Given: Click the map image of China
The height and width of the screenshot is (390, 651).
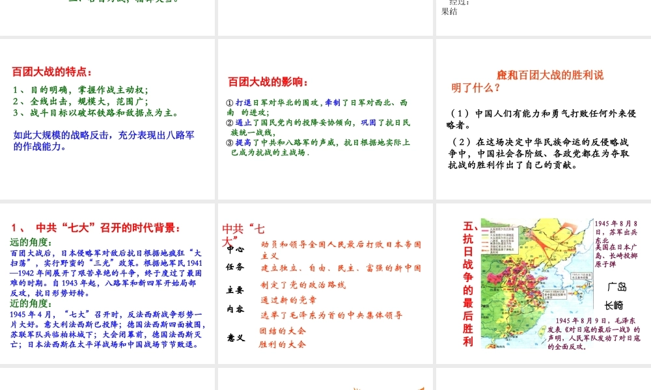Looking at the screenshot, I should point(537,283).
